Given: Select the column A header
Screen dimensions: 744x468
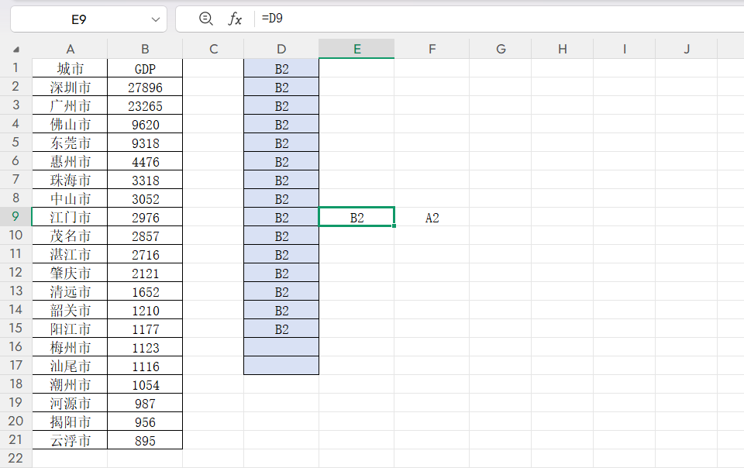Looking at the screenshot, I should [x=70, y=49].
